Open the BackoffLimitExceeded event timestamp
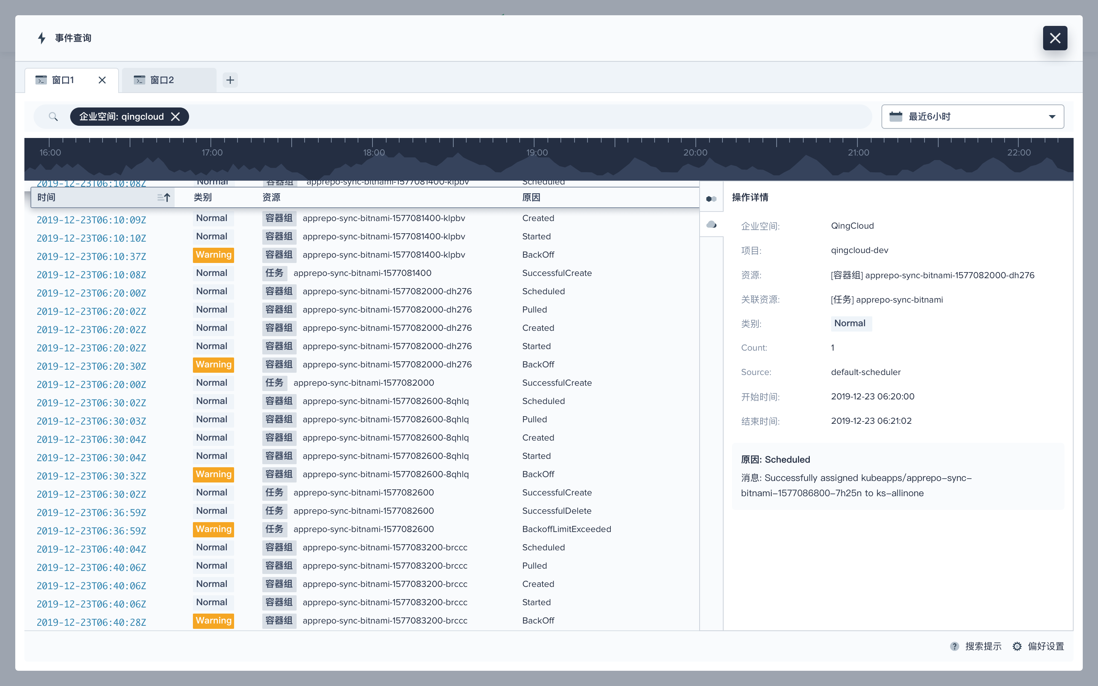This screenshot has width=1098, height=686. click(x=91, y=531)
